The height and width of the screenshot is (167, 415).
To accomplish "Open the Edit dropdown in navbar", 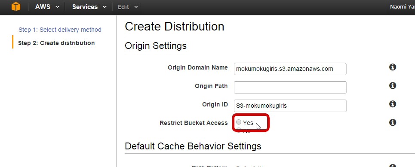I will (128, 7).
